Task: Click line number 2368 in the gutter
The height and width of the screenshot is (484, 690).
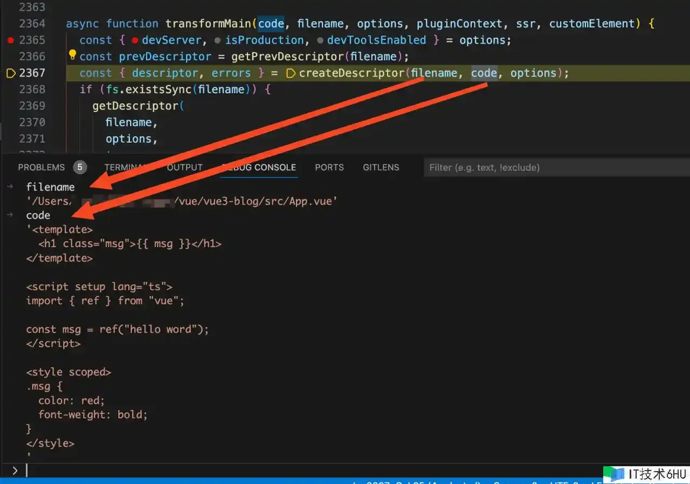Action: click(32, 89)
